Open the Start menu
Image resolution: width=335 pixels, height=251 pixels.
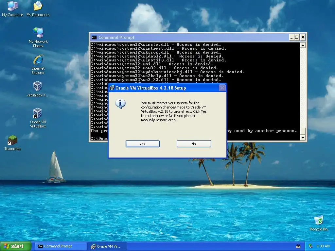pos(16,246)
